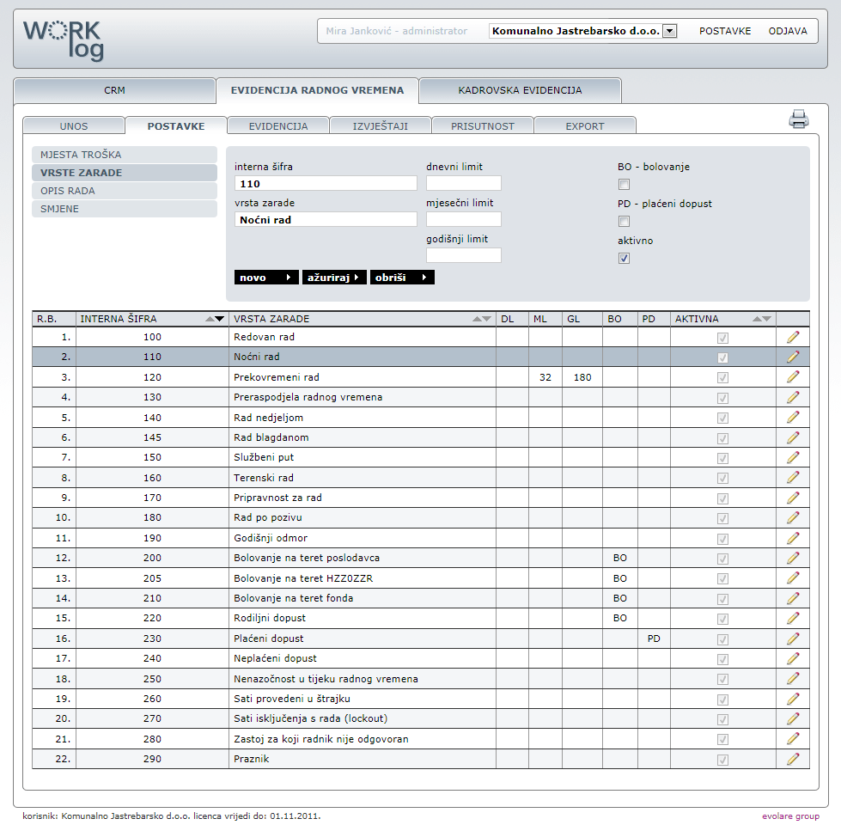Click the interna šifra input field
This screenshot has width=841, height=831.
pyautogui.click(x=326, y=184)
